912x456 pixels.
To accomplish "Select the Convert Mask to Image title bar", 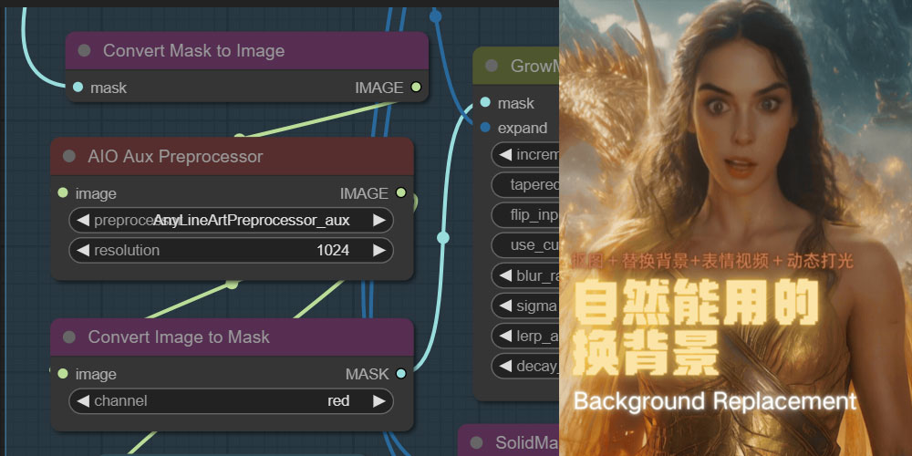I will tap(247, 50).
